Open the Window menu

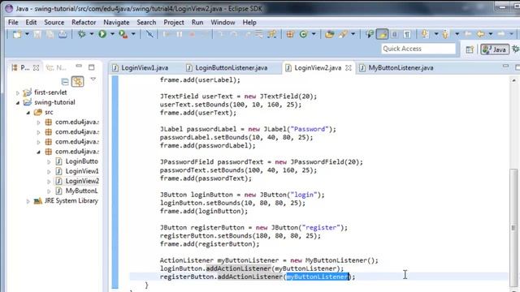[x=223, y=22]
